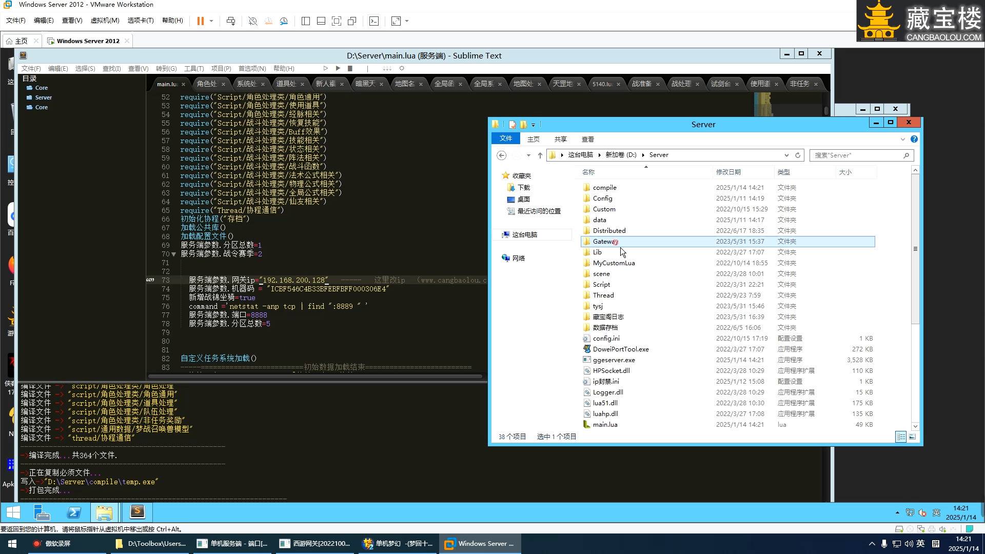Open the VM power options dropdown arrow

click(211, 21)
